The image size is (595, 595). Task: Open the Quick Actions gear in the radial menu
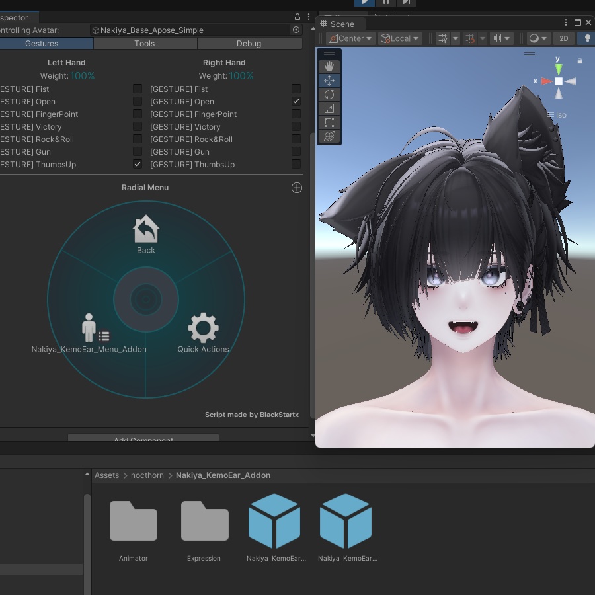click(x=203, y=327)
